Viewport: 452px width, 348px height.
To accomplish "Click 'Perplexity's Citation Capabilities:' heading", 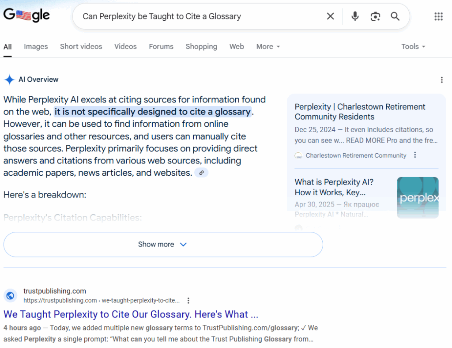I will pos(73,218).
